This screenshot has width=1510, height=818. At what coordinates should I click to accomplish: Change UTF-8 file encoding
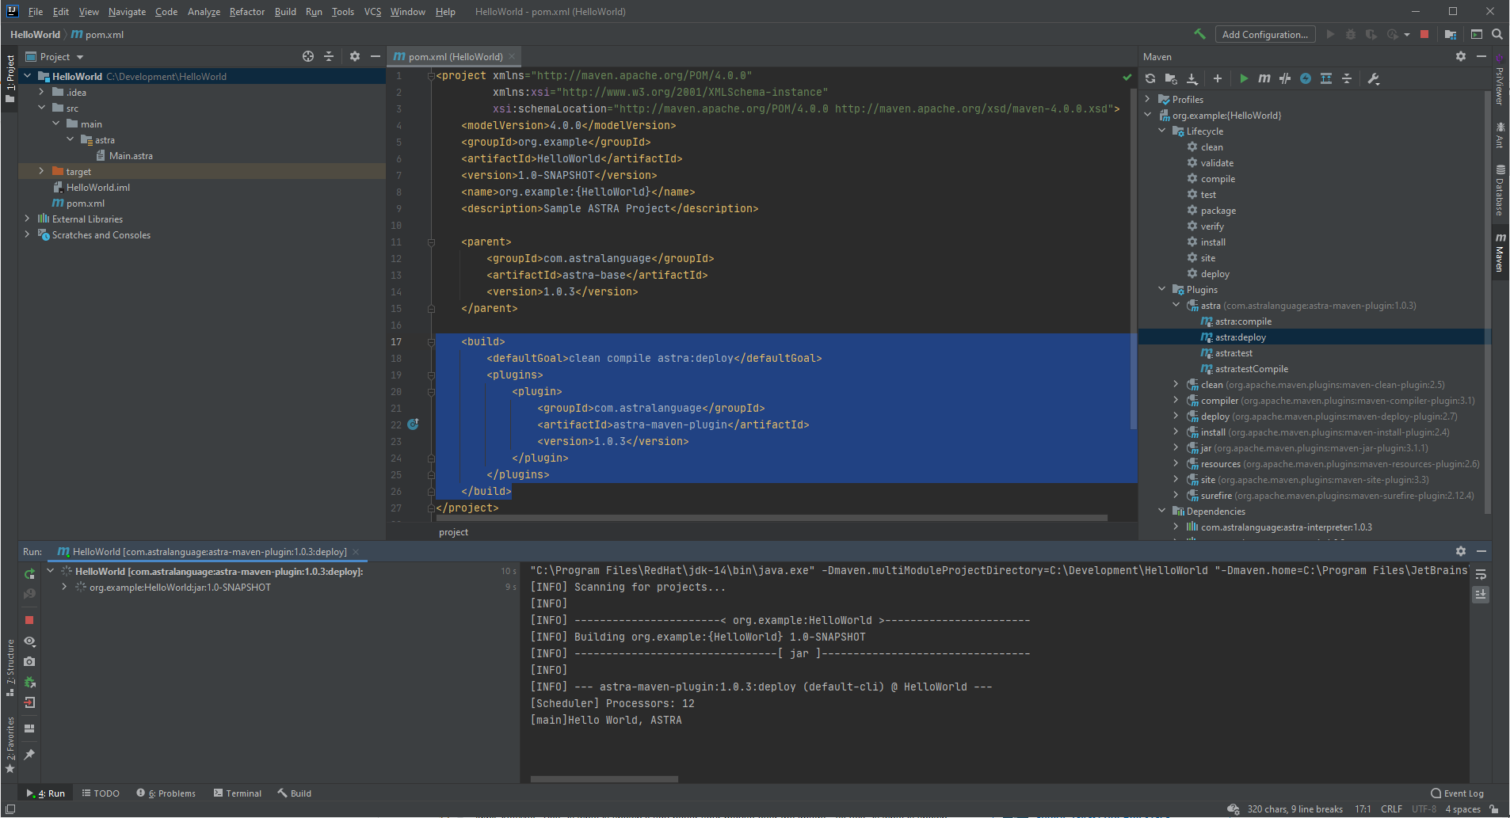(1424, 808)
